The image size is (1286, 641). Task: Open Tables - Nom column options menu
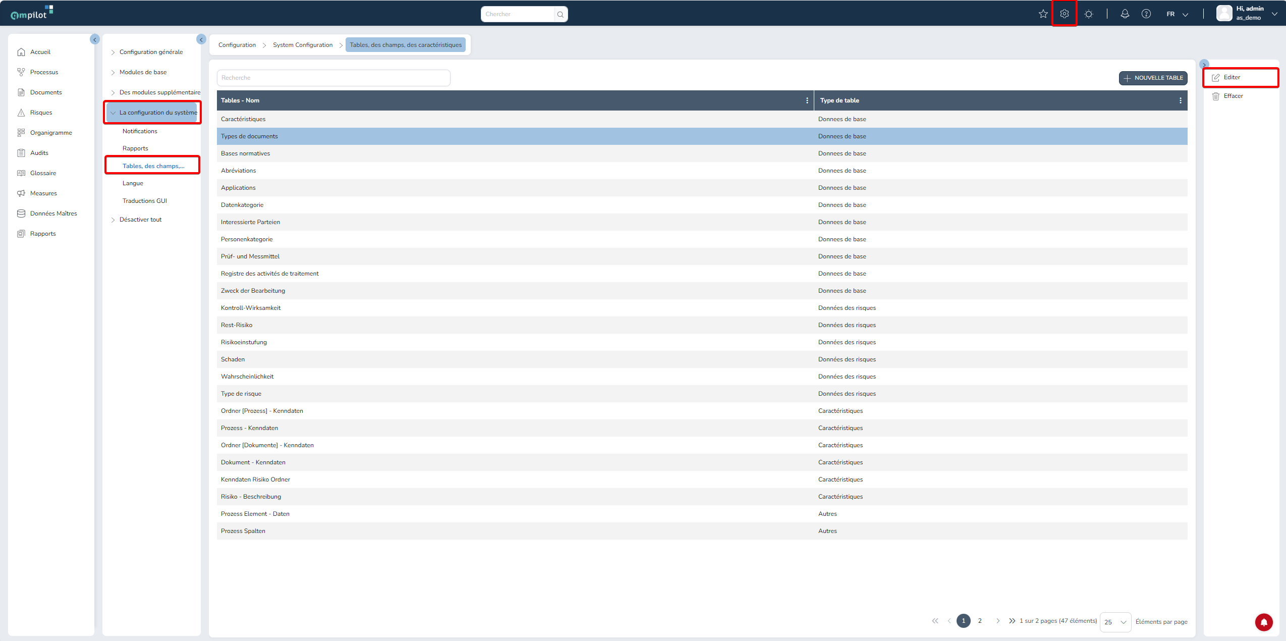(x=807, y=100)
